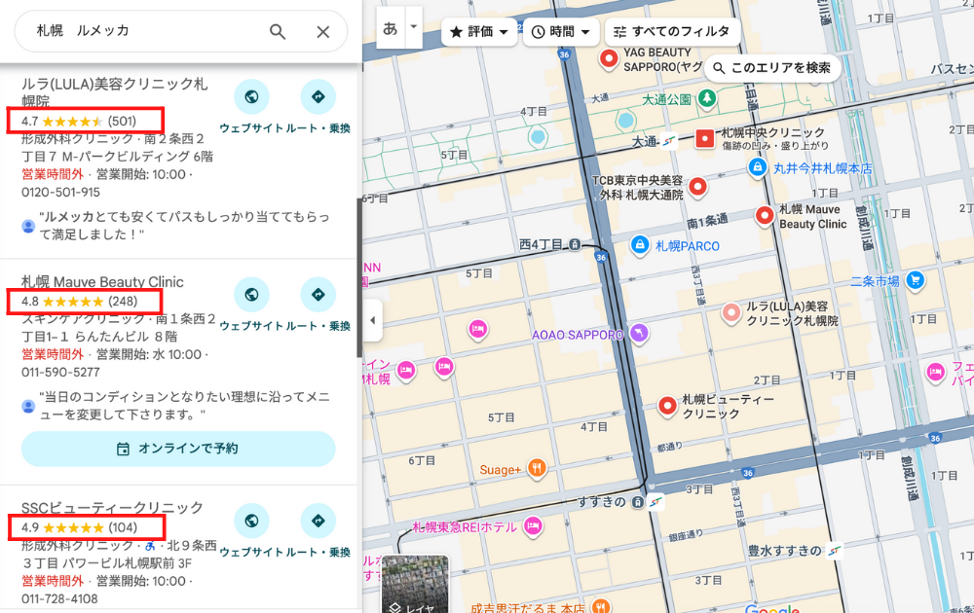Viewport: 974px width, 613px height.
Task: Click the search magnifier icon
Action: pyautogui.click(x=277, y=32)
